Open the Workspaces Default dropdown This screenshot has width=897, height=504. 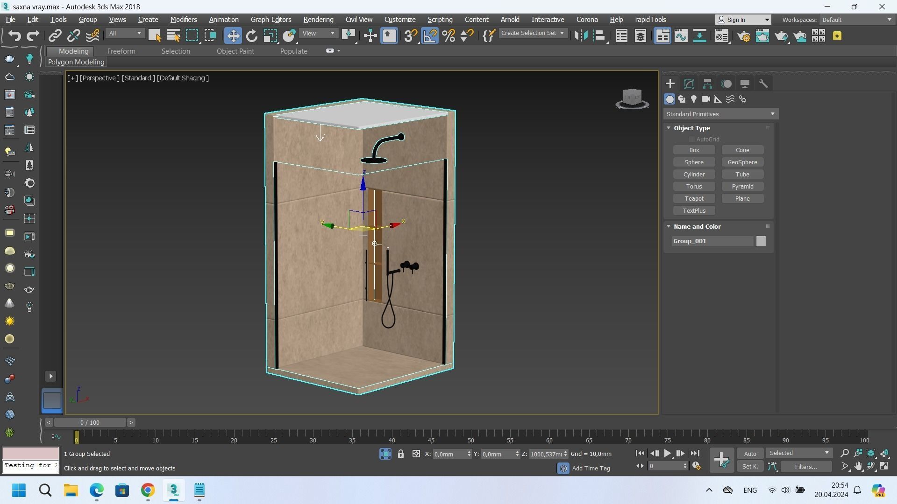(x=856, y=20)
